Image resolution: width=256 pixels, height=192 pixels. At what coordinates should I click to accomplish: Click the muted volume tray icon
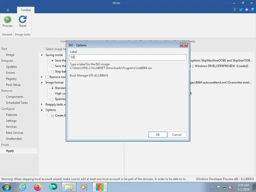(x=231, y=187)
